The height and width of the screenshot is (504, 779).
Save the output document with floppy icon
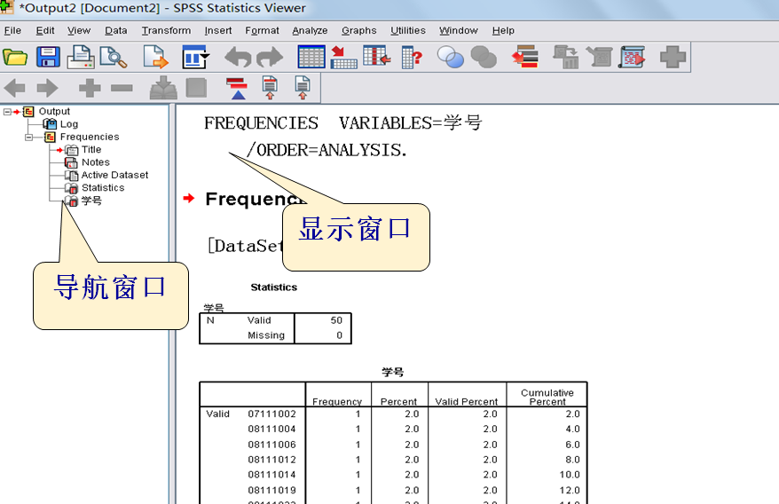click(x=48, y=57)
